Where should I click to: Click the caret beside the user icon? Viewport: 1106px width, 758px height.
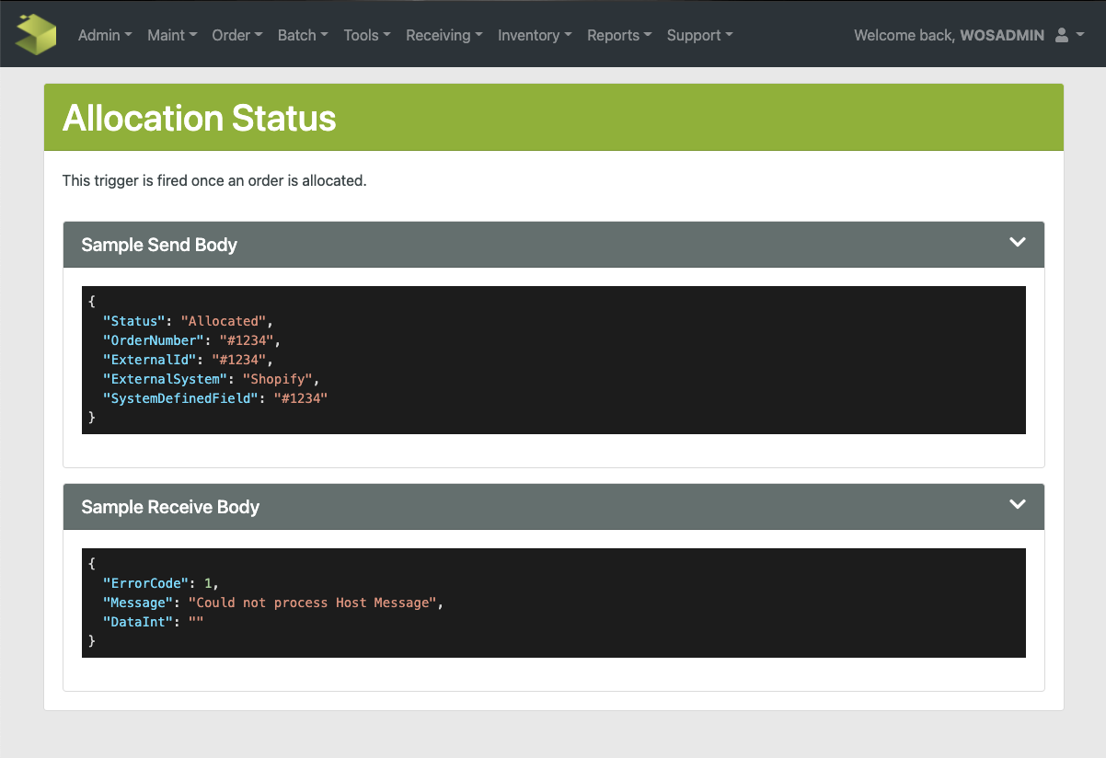(x=1080, y=35)
